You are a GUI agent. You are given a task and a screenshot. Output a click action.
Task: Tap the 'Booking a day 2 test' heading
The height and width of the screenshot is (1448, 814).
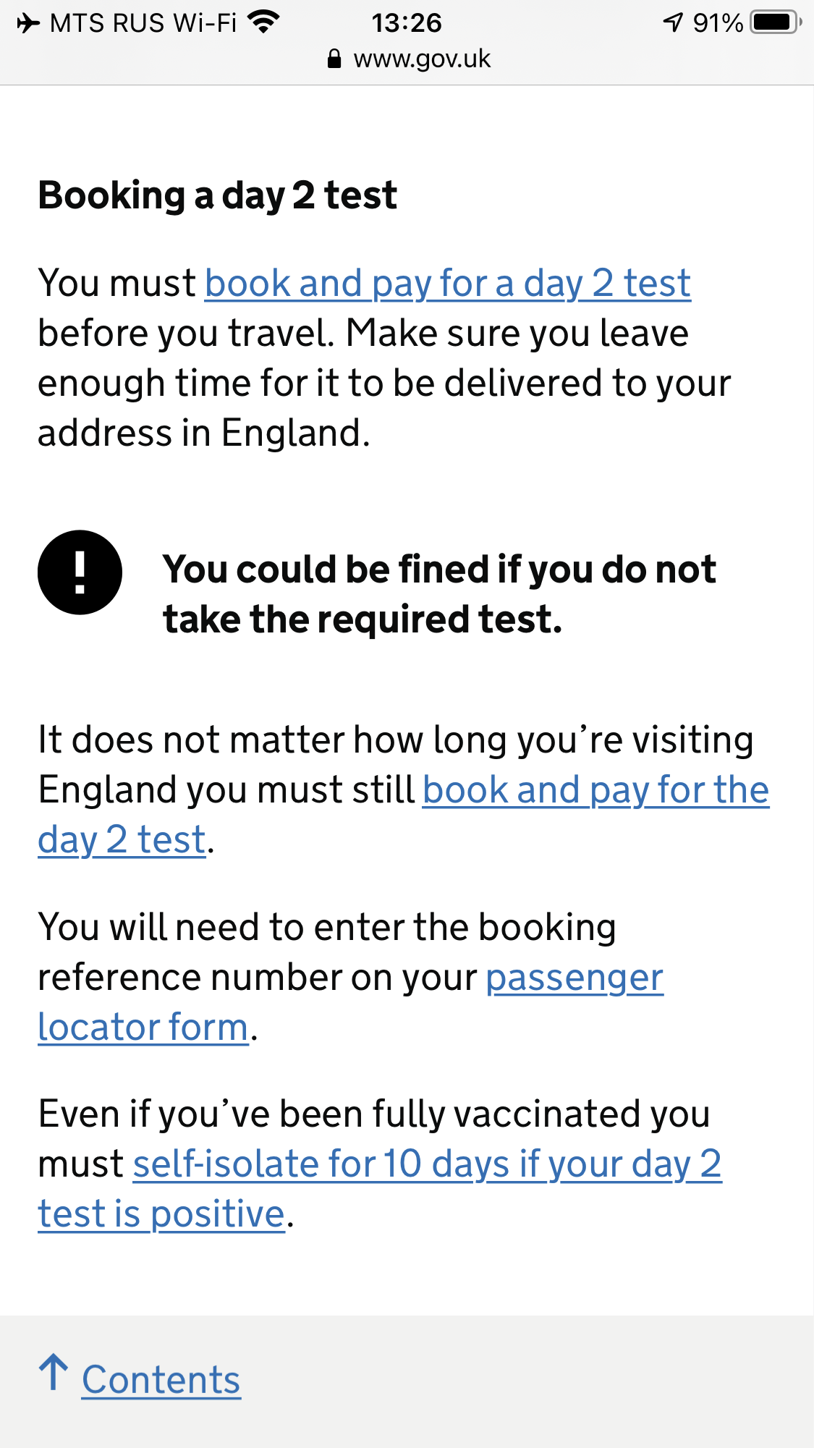[217, 195]
